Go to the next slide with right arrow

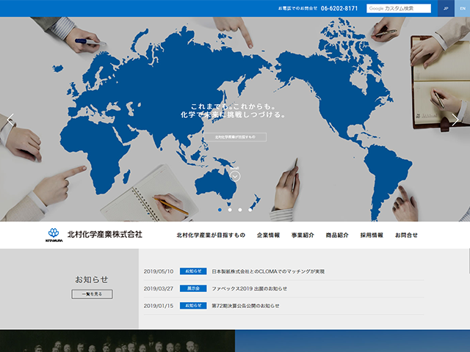pyautogui.click(x=455, y=120)
